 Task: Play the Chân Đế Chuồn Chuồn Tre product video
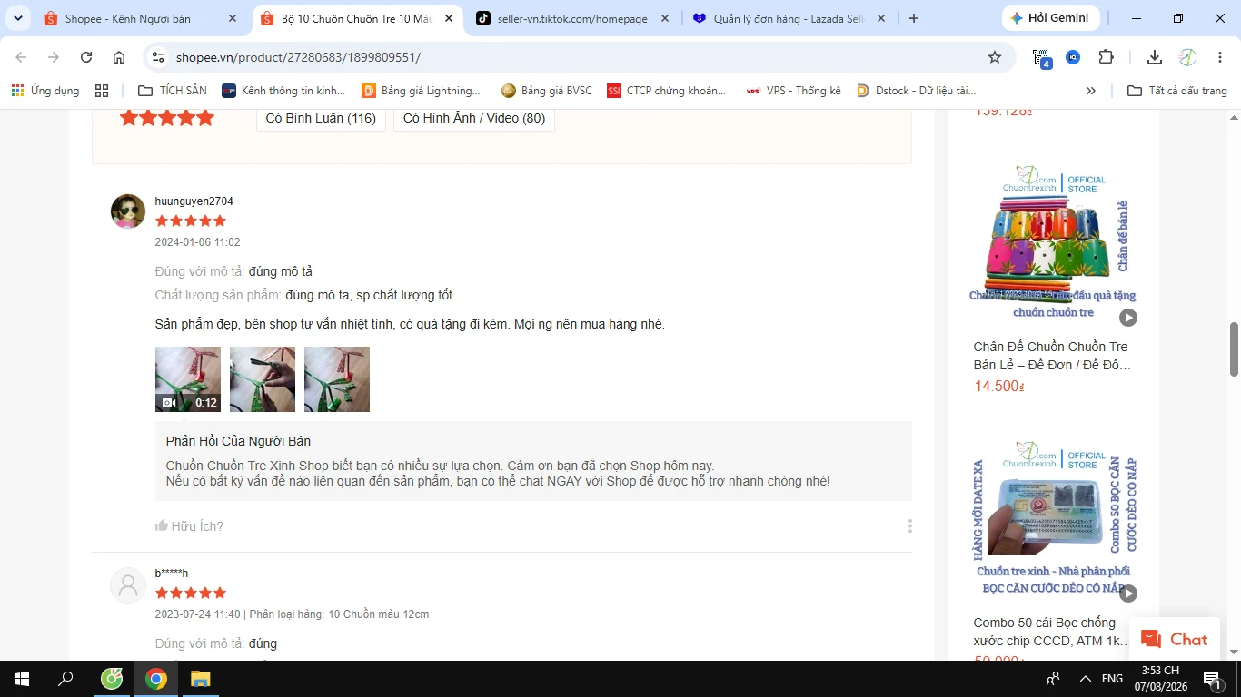tap(1127, 318)
